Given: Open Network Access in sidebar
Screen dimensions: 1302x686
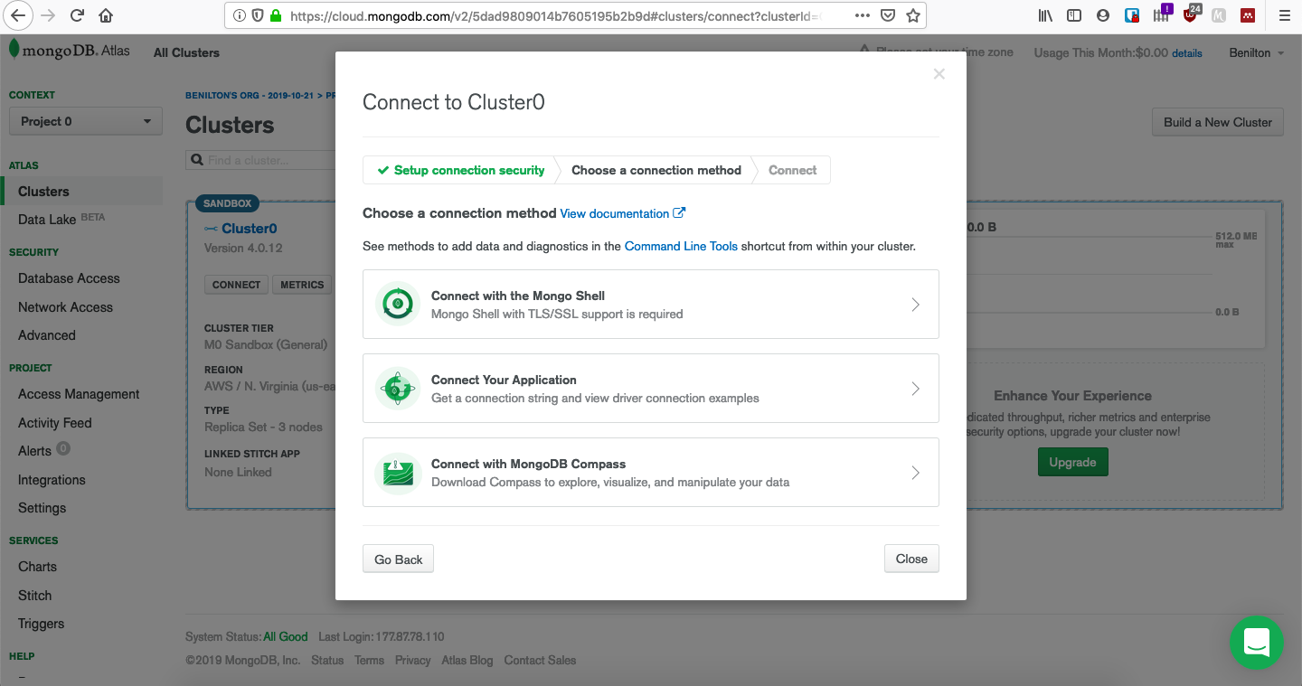Looking at the screenshot, I should point(65,307).
